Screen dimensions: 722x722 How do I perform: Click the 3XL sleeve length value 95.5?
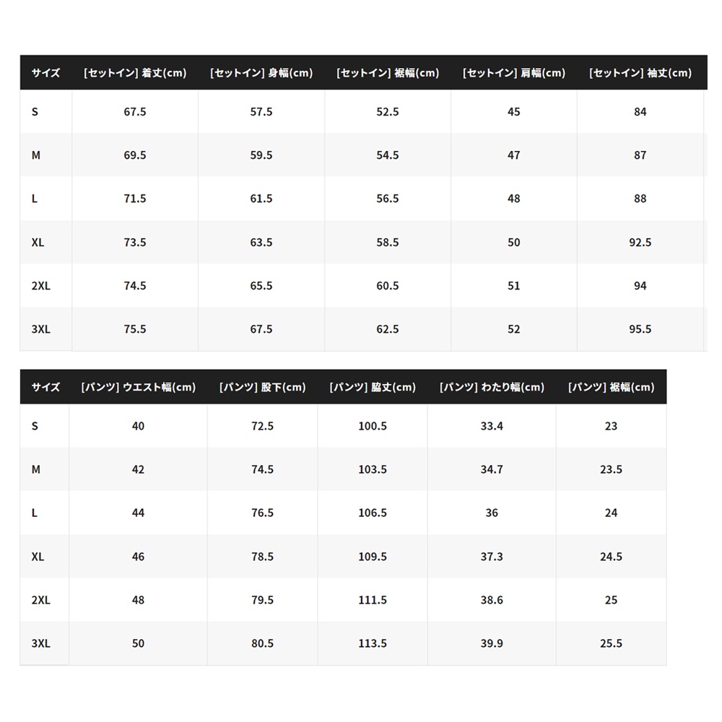coord(640,329)
